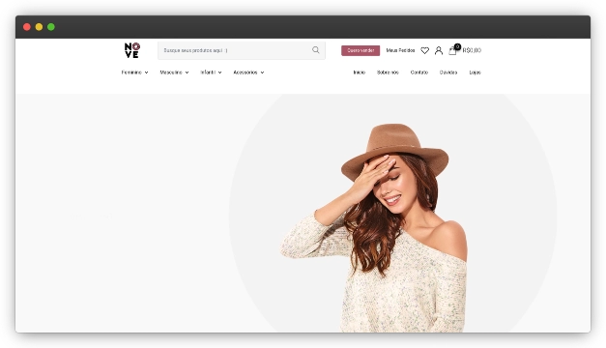Viewport: 606px width, 348px height.
Task: Open the shopping bag cart icon
Action: click(452, 51)
